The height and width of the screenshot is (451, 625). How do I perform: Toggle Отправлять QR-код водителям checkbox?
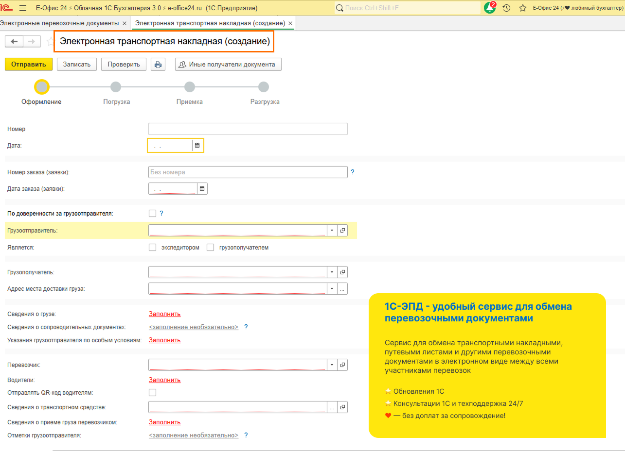[153, 392]
